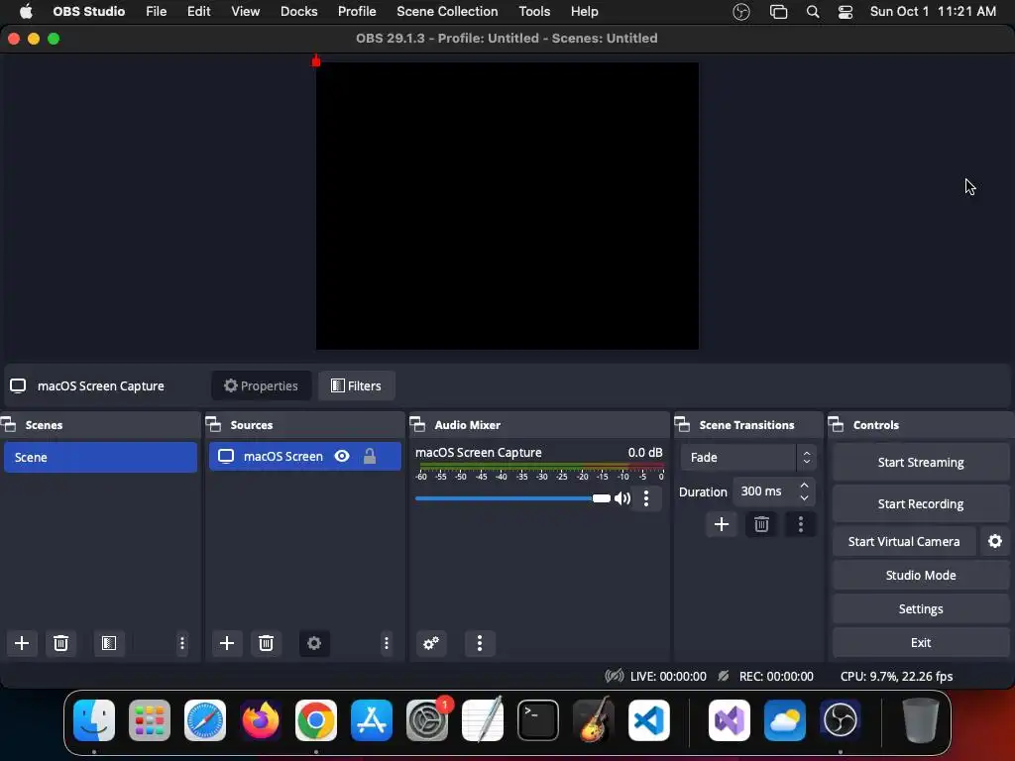Open source Filters button in toolbar
Screen dimensions: 1015x761
pyautogui.click(x=357, y=385)
